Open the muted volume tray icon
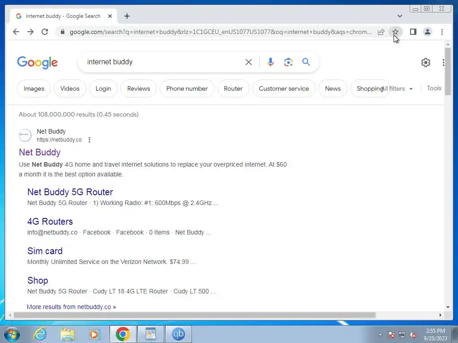Image resolution: width=458 pixels, height=343 pixels. coord(413,335)
